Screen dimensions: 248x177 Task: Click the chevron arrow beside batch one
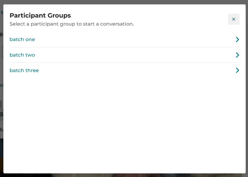[237, 40]
